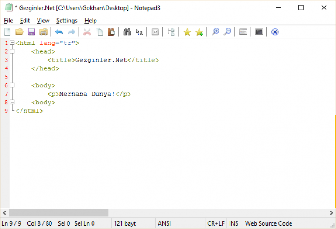This screenshot has width=336, height=229.
Task: Click the 121 bayt status entry
Action: click(125, 223)
